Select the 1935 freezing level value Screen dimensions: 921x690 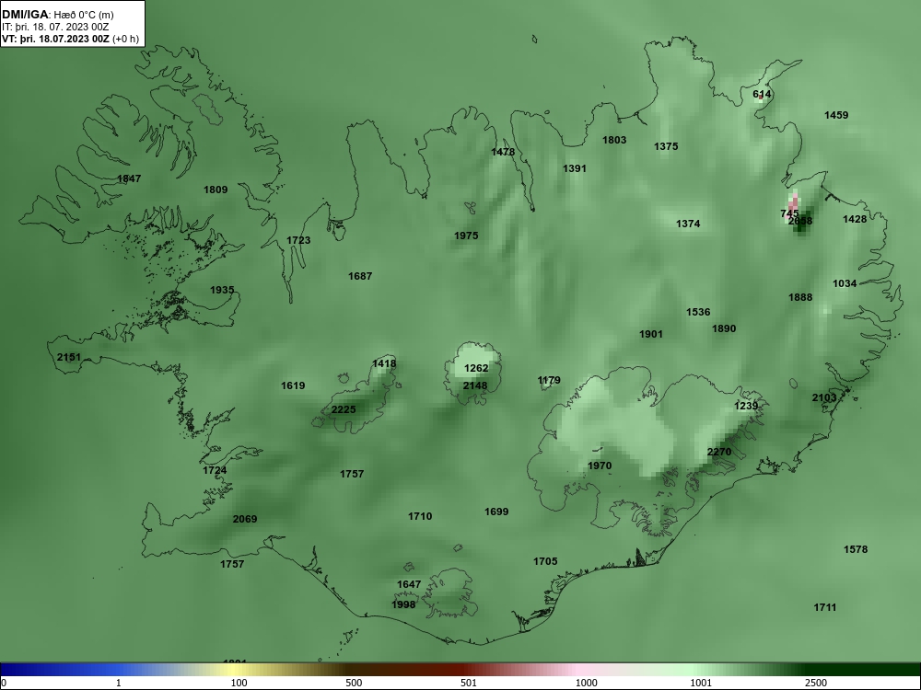[x=222, y=291]
